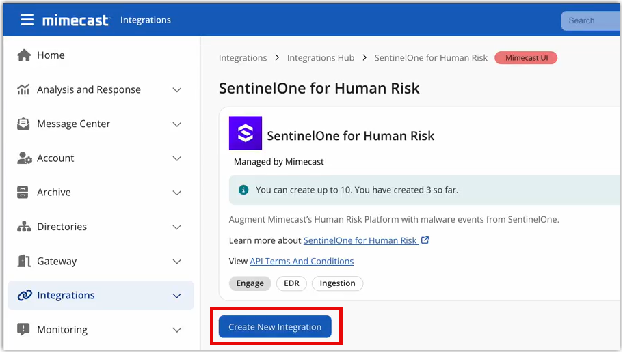
Task: Expand the Archive menu chevron
Action: point(177,193)
